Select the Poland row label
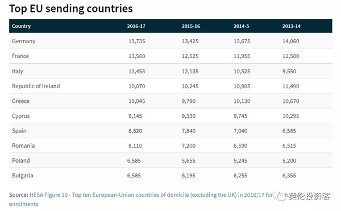This screenshot has width=341, height=211. [x=21, y=160]
